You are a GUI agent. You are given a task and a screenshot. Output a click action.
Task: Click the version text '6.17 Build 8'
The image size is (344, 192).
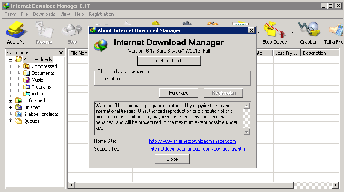[x=158, y=51]
